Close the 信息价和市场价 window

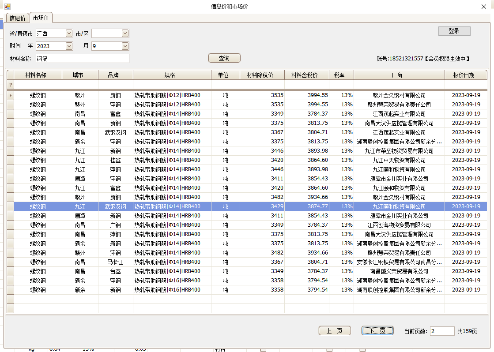[483, 7]
